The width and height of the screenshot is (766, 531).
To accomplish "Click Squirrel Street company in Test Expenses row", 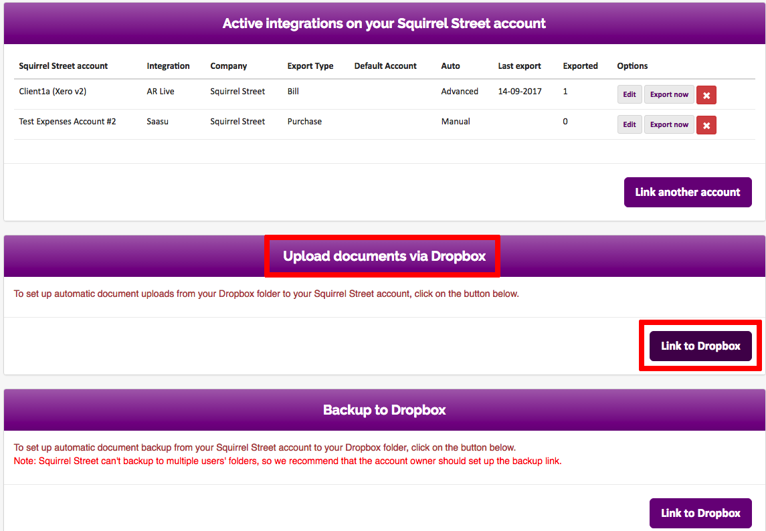I will click(237, 122).
